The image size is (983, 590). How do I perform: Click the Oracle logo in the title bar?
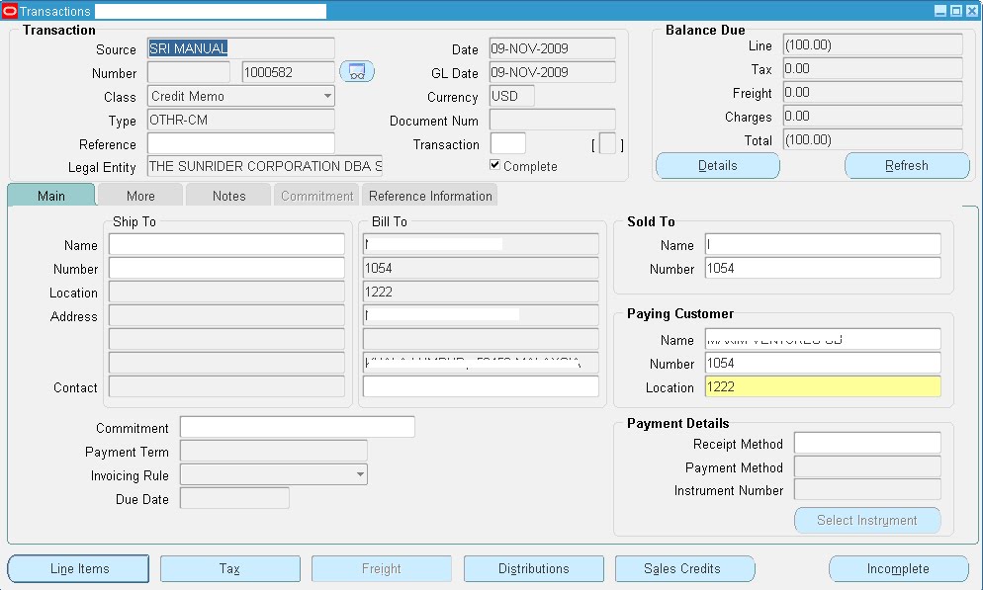tap(9, 11)
